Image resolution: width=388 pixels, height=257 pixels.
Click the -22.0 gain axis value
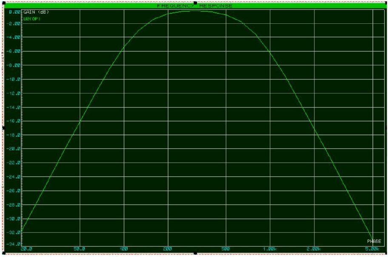point(14,163)
